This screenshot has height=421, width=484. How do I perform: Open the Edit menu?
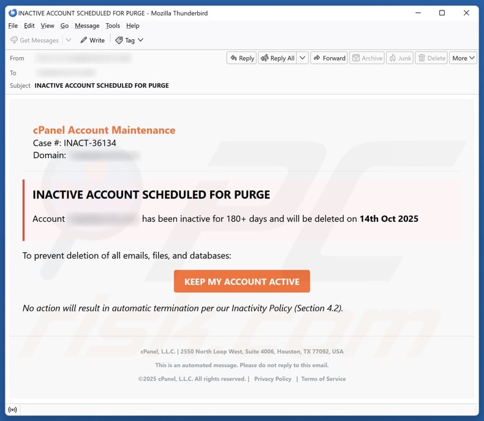point(29,26)
